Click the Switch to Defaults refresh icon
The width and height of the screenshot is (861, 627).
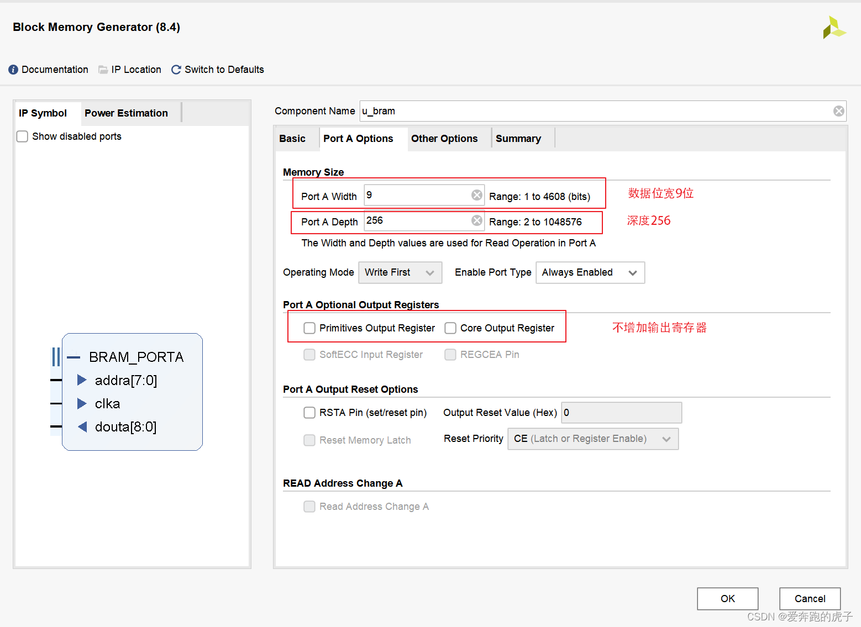[176, 69]
